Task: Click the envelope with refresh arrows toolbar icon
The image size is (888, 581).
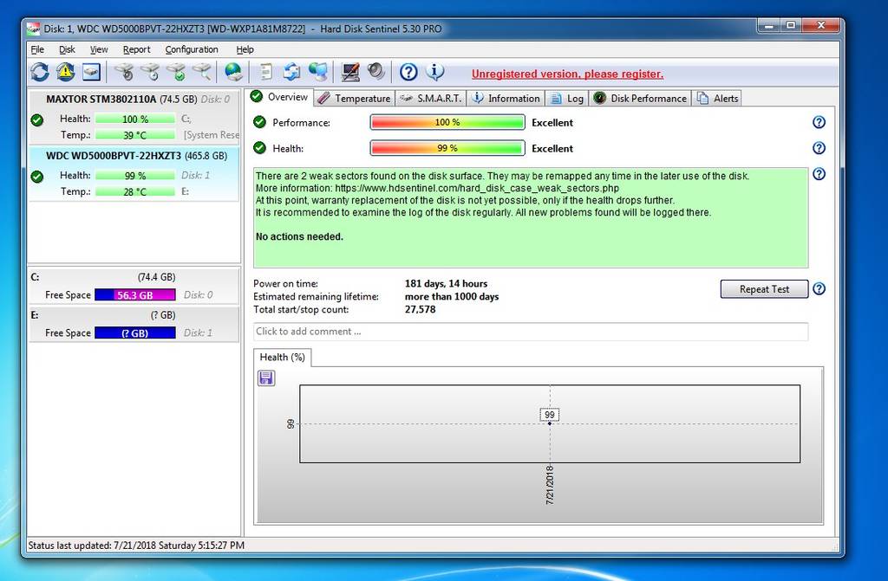Action: 291,72
